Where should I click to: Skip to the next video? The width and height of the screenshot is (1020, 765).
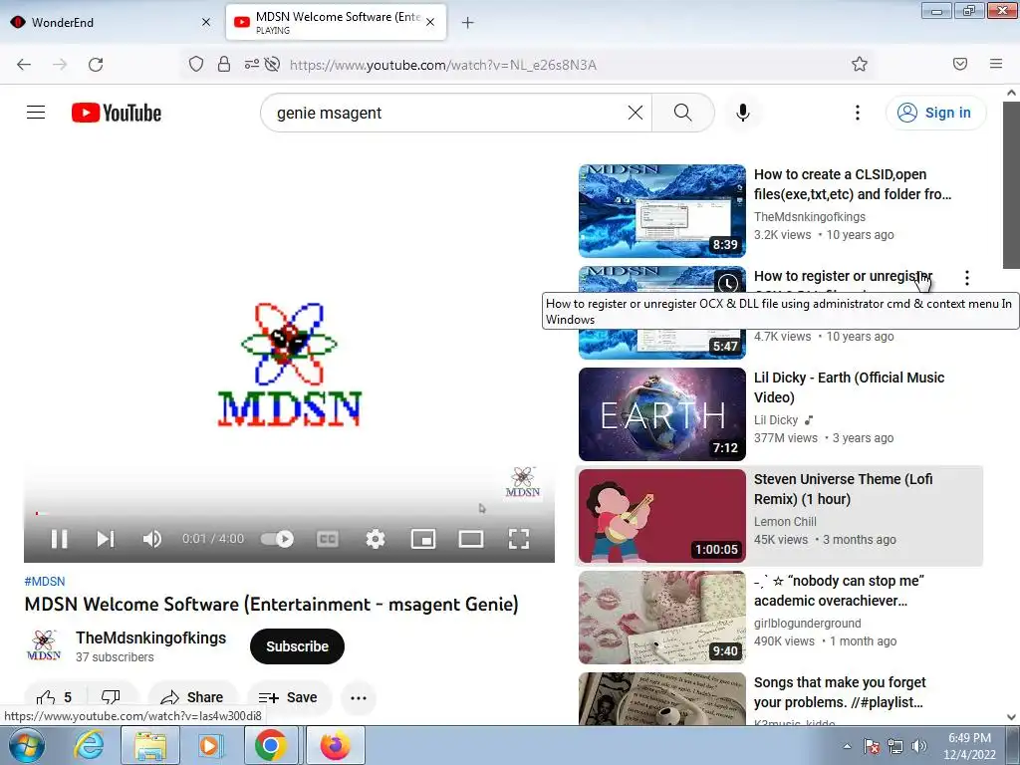coord(106,539)
